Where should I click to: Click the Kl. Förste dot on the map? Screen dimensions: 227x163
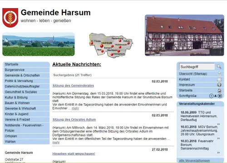click(x=92, y=43)
